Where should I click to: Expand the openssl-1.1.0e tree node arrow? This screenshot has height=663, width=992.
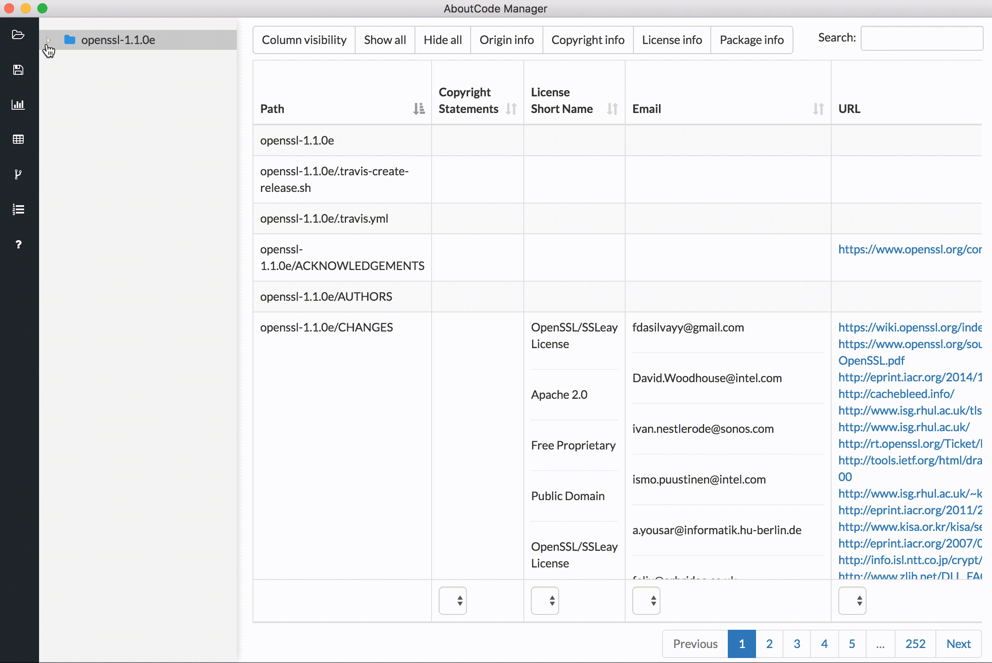pos(49,40)
